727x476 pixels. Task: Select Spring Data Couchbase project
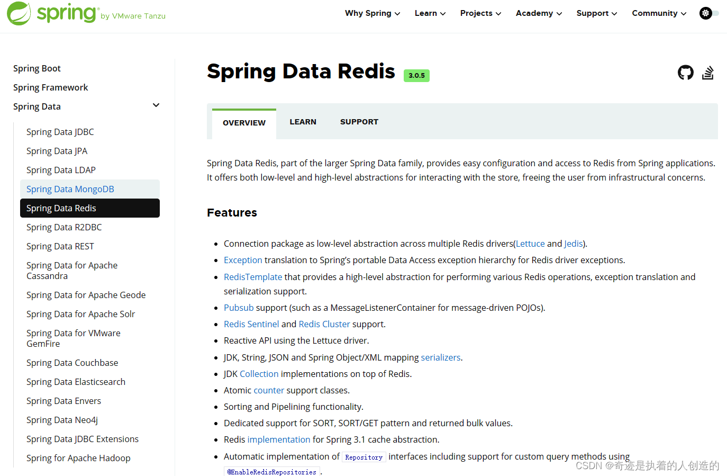pos(72,363)
